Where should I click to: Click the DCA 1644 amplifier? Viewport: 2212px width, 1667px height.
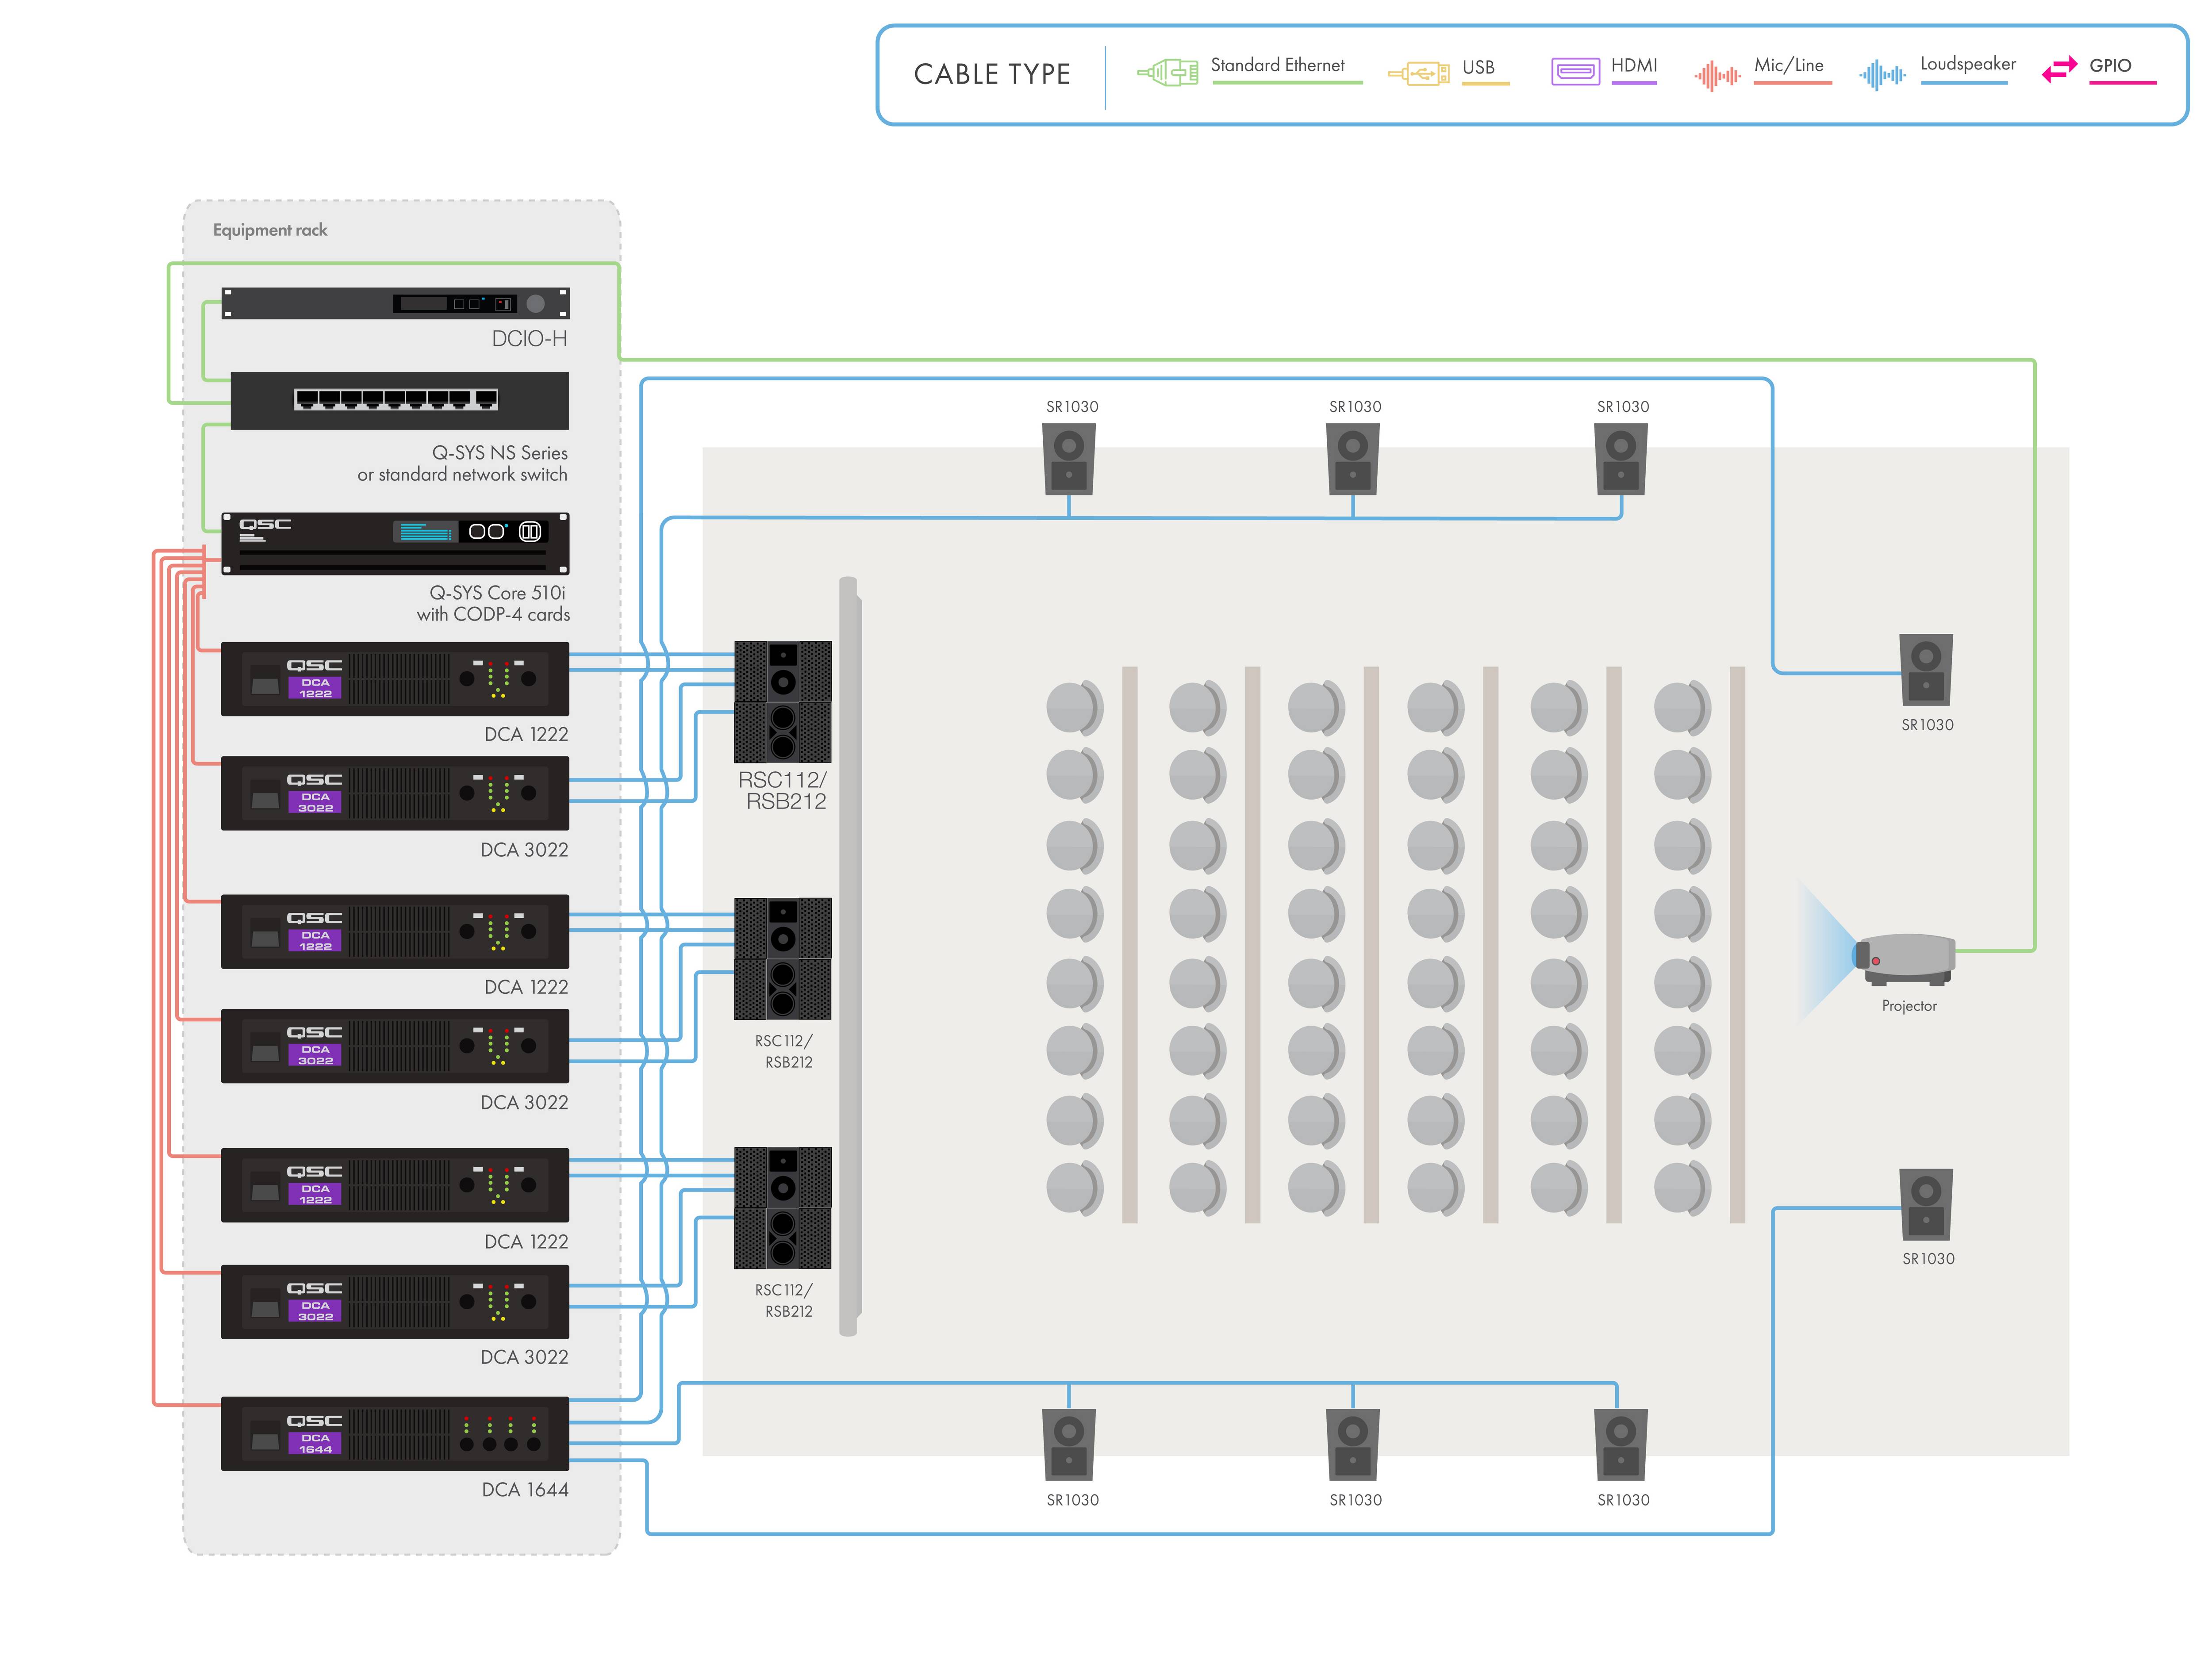395,1433
